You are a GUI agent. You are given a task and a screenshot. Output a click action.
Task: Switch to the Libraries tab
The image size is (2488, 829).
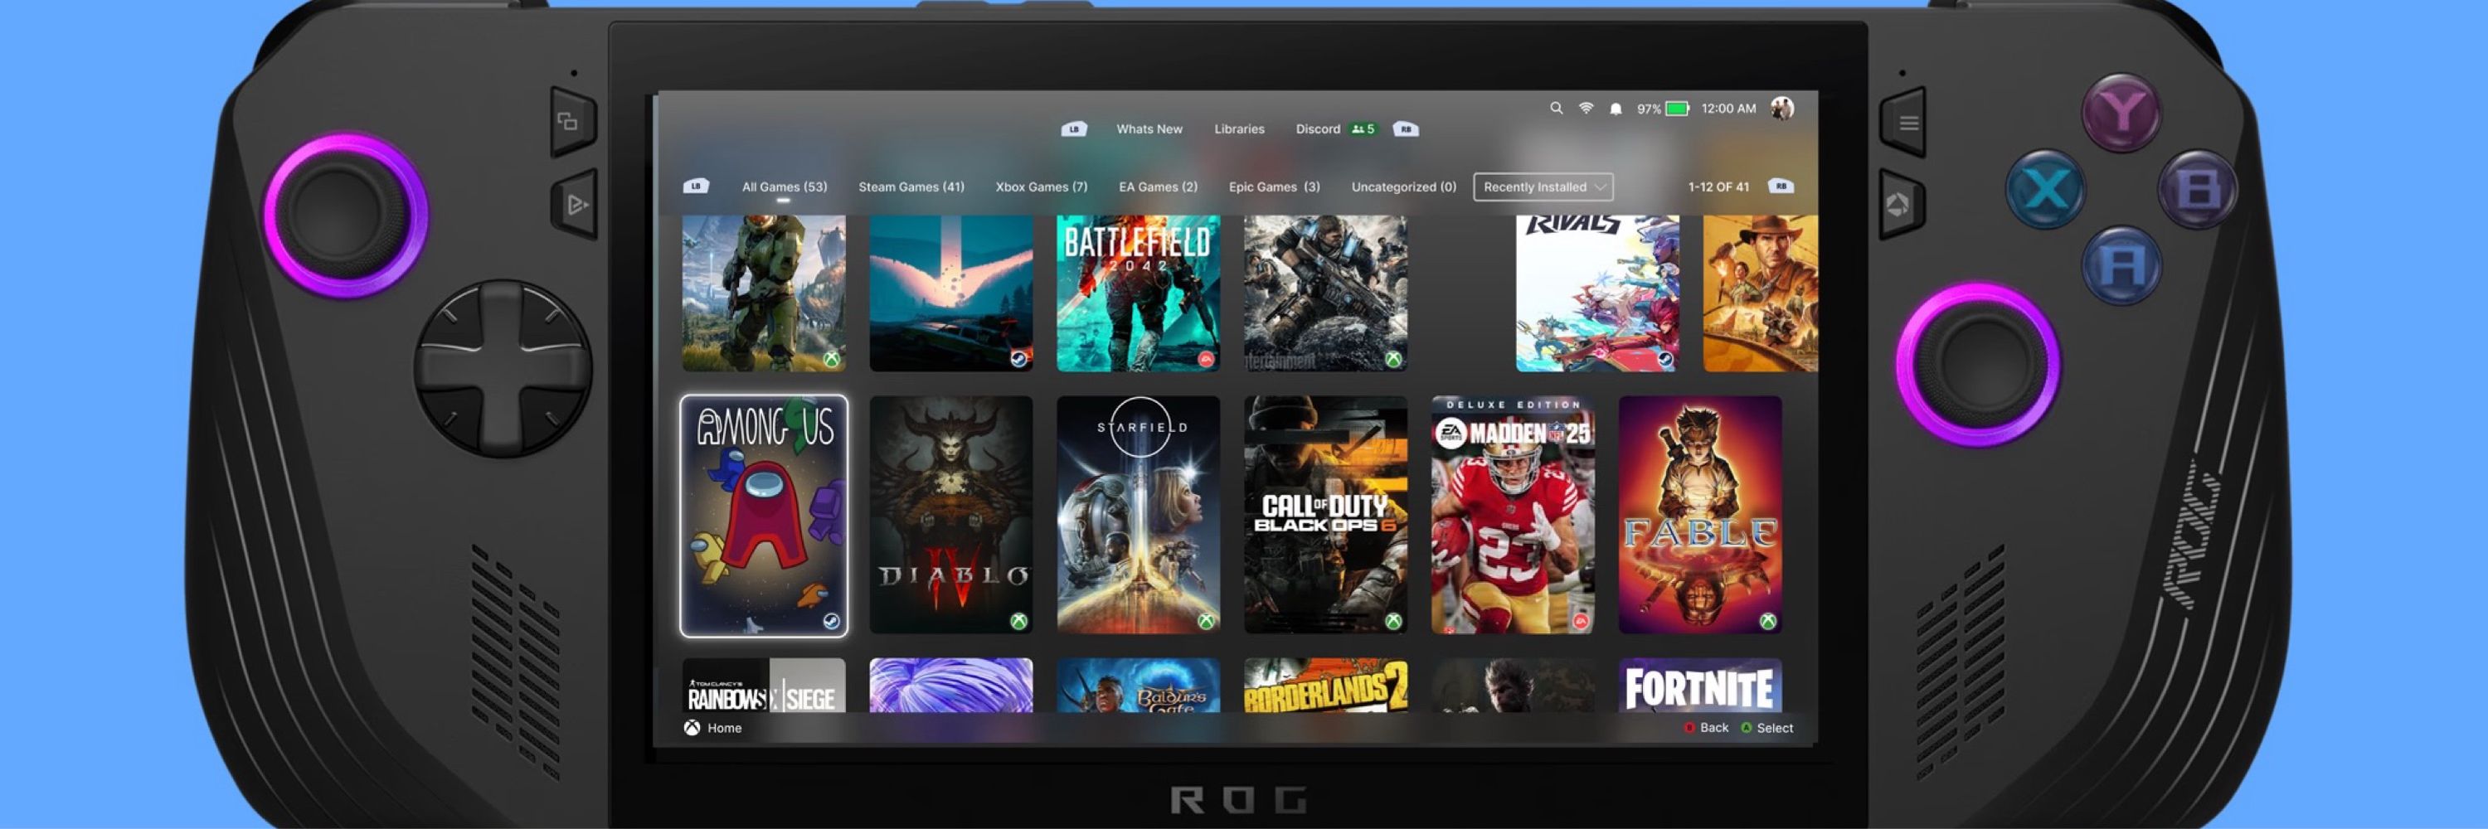point(1239,129)
